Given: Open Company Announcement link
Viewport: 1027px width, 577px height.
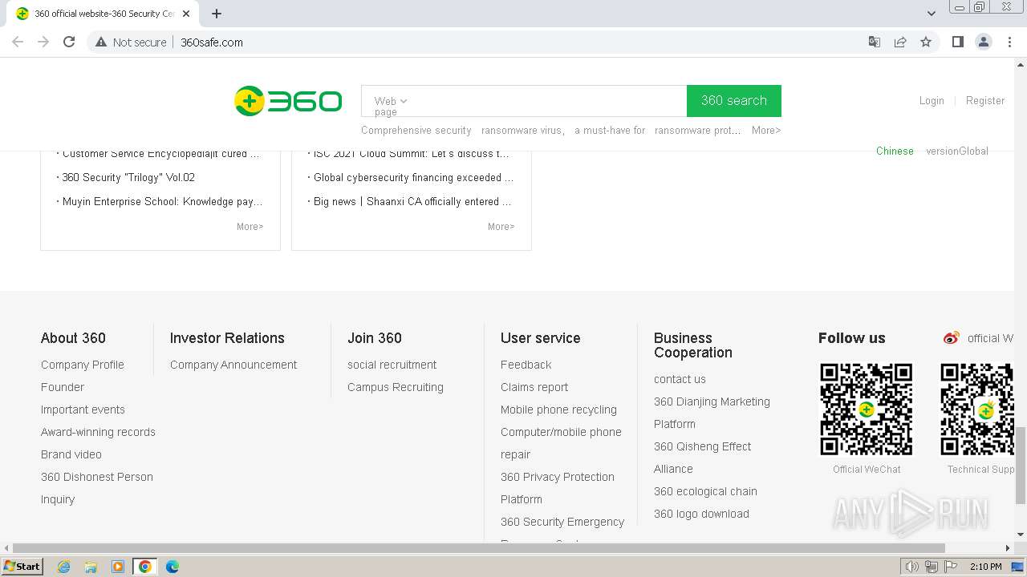Looking at the screenshot, I should (233, 365).
